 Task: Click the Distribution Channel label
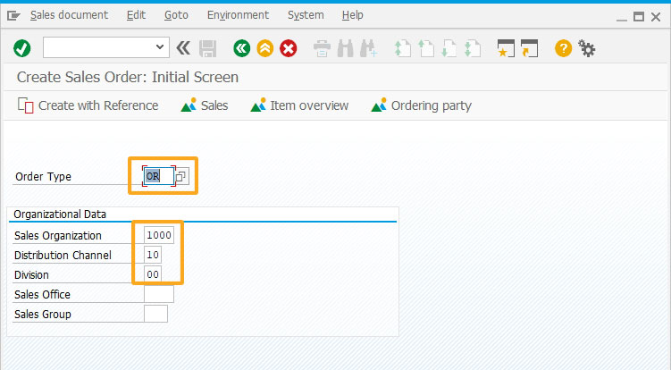tap(63, 256)
